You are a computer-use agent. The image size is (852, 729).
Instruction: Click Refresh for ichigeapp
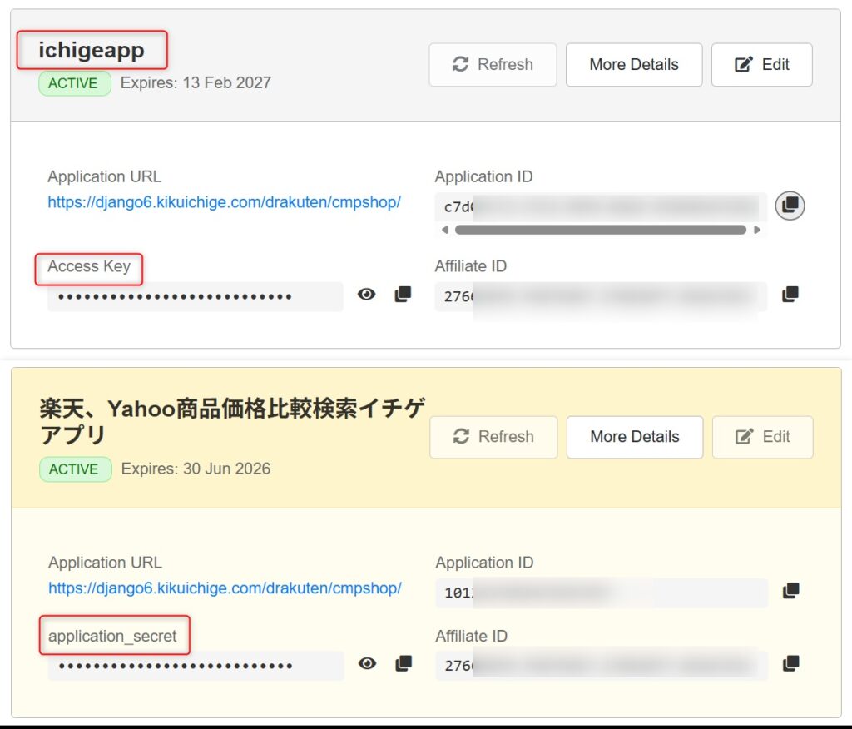493,65
